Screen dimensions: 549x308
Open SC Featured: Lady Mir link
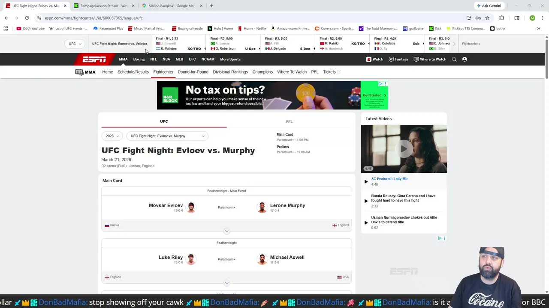click(389, 179)
